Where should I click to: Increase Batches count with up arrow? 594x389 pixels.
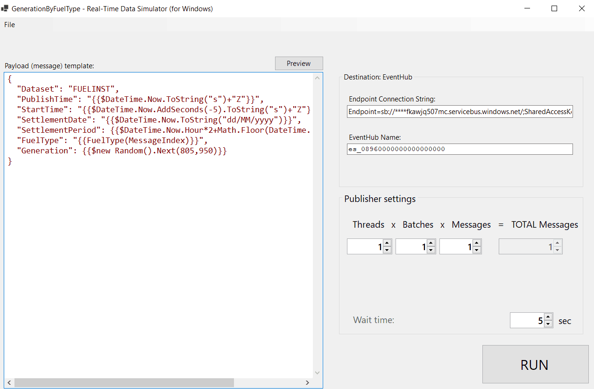(x=431, y=243)
